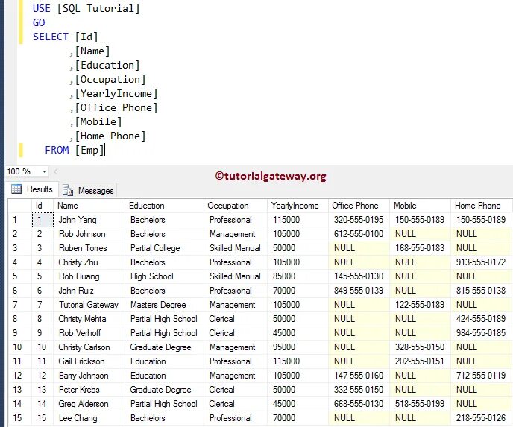513x427 pixels.
Task: Select the 'Lee Chang' name cell
Action: pyautogui.click(x=89, y=418)
